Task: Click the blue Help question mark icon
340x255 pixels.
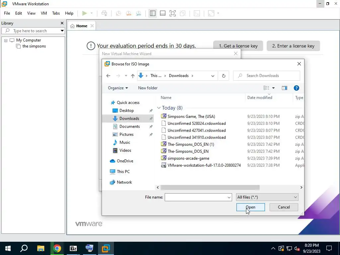Action: coord(297,88)
